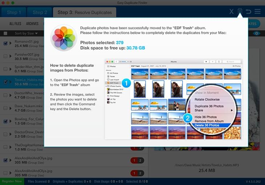This screenshot has width=265, height=185.
Task: Switch to the Step 2 tab
Action: click(x=40, y=12)
